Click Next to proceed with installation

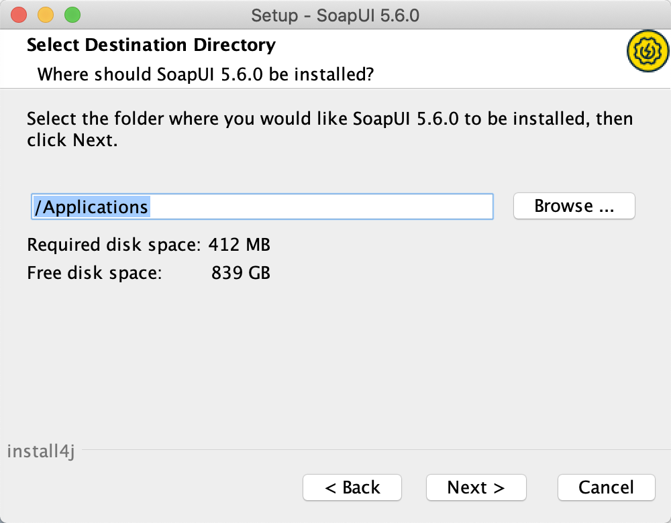tap(476, 487)
